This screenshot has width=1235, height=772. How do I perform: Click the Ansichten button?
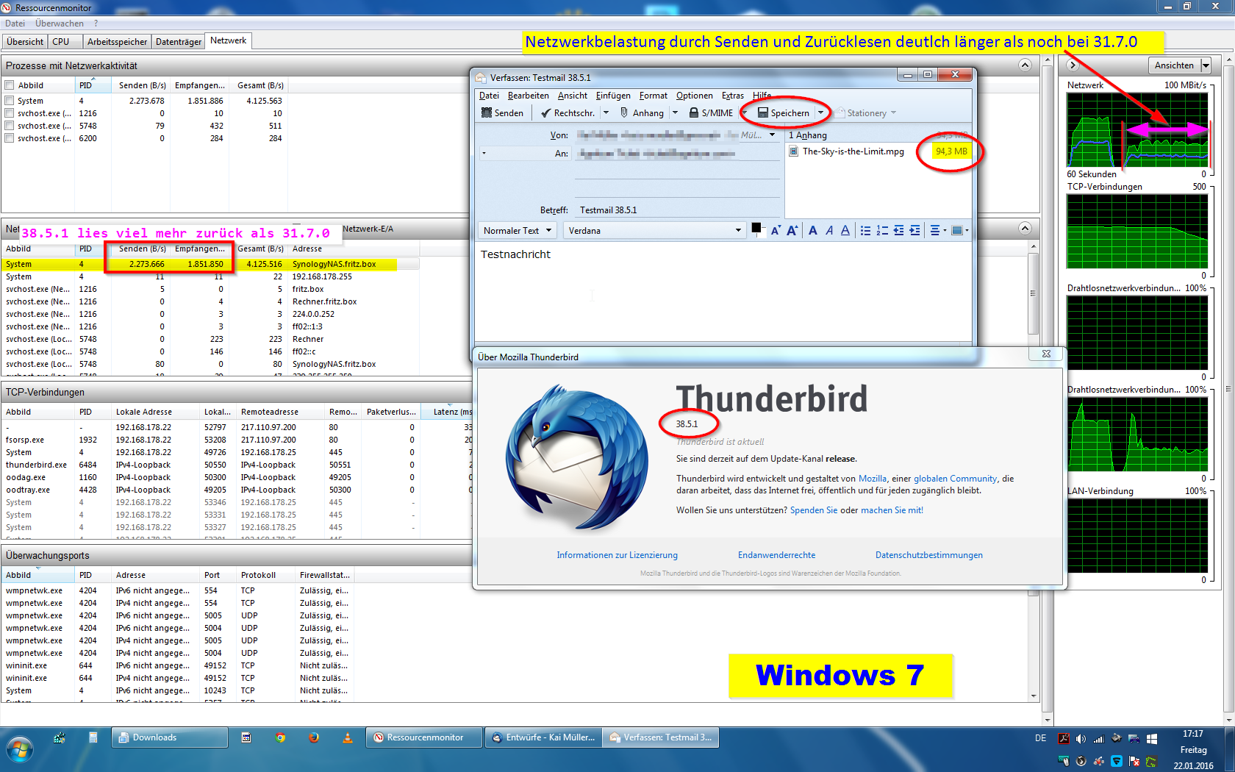coord(1174,65)
